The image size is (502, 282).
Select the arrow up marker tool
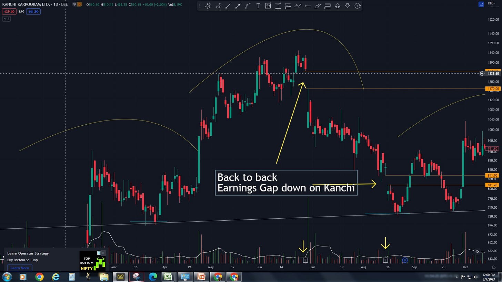pyautogui.click(x=338, y=6)
